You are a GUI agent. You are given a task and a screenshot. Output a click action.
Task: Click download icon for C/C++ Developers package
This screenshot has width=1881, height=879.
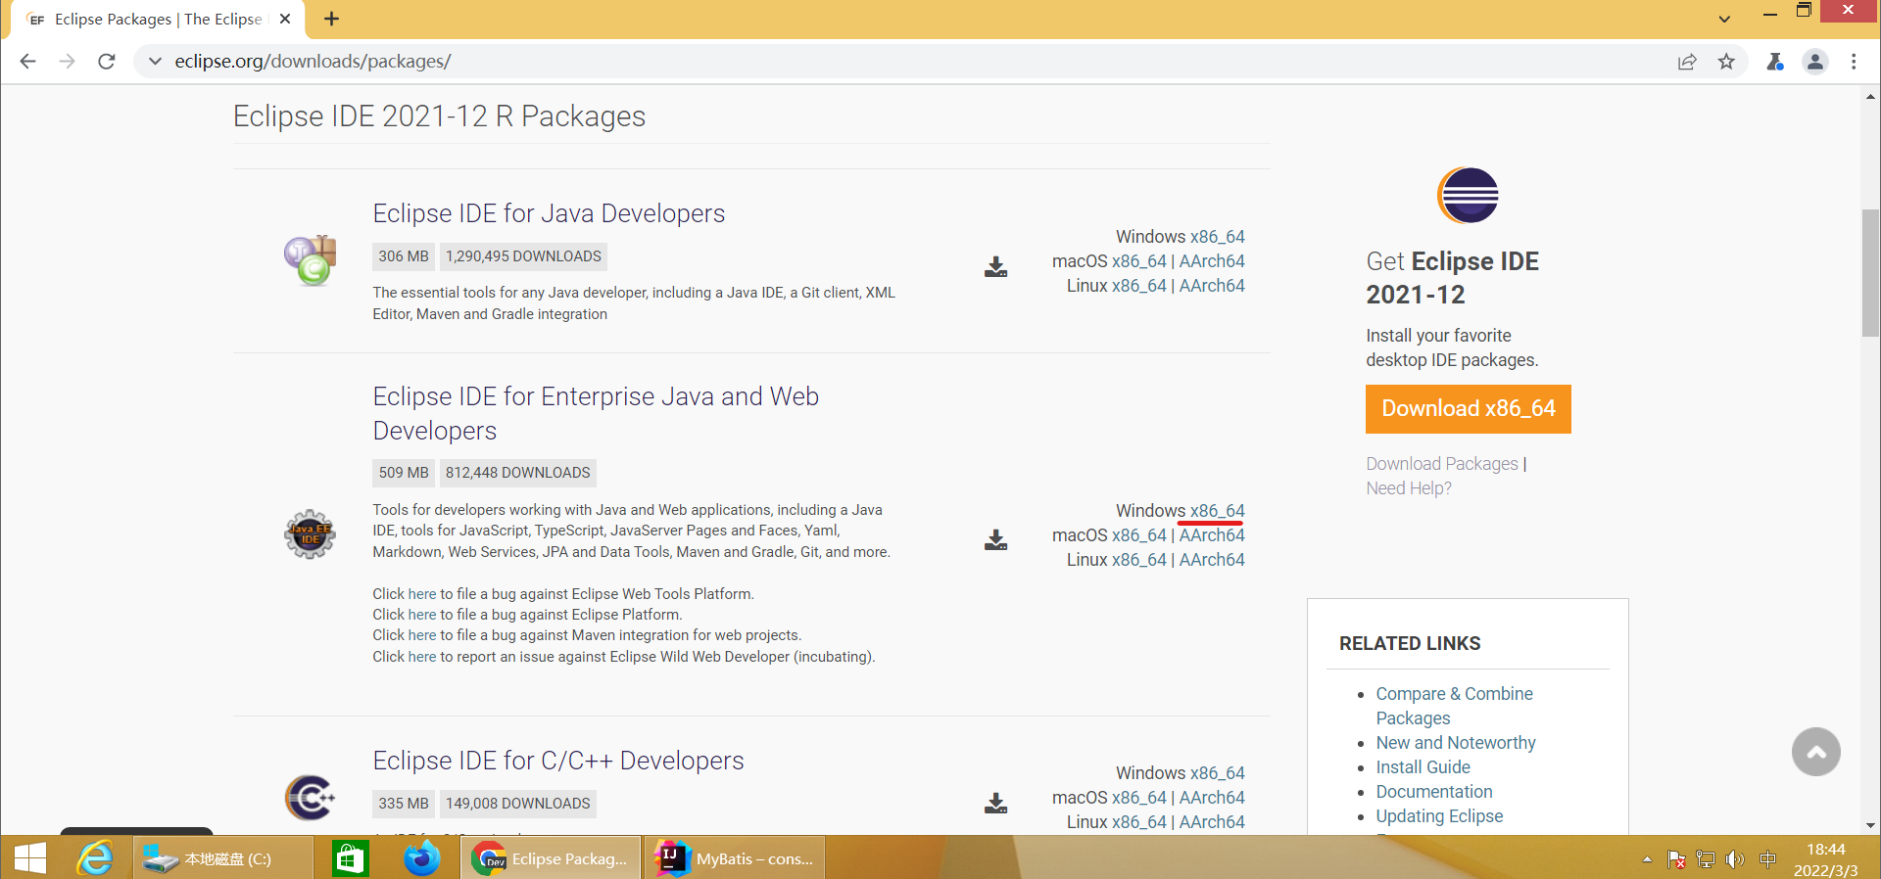point(995,803)
